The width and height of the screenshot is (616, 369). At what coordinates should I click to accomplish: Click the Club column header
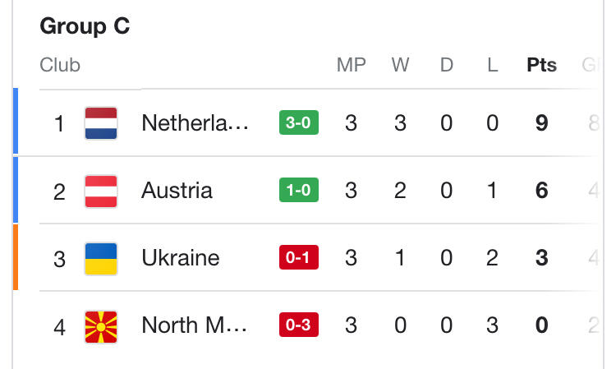60,66
